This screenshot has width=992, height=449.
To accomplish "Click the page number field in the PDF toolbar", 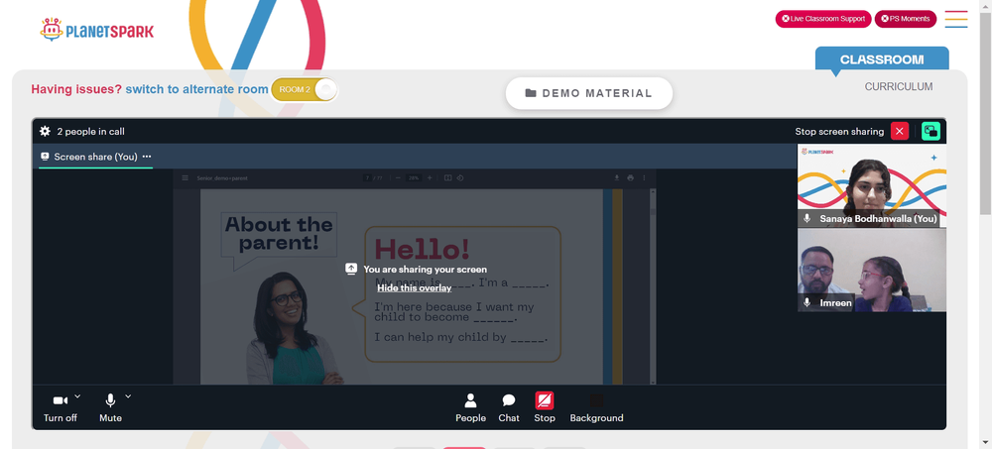I will coord(367,177).
